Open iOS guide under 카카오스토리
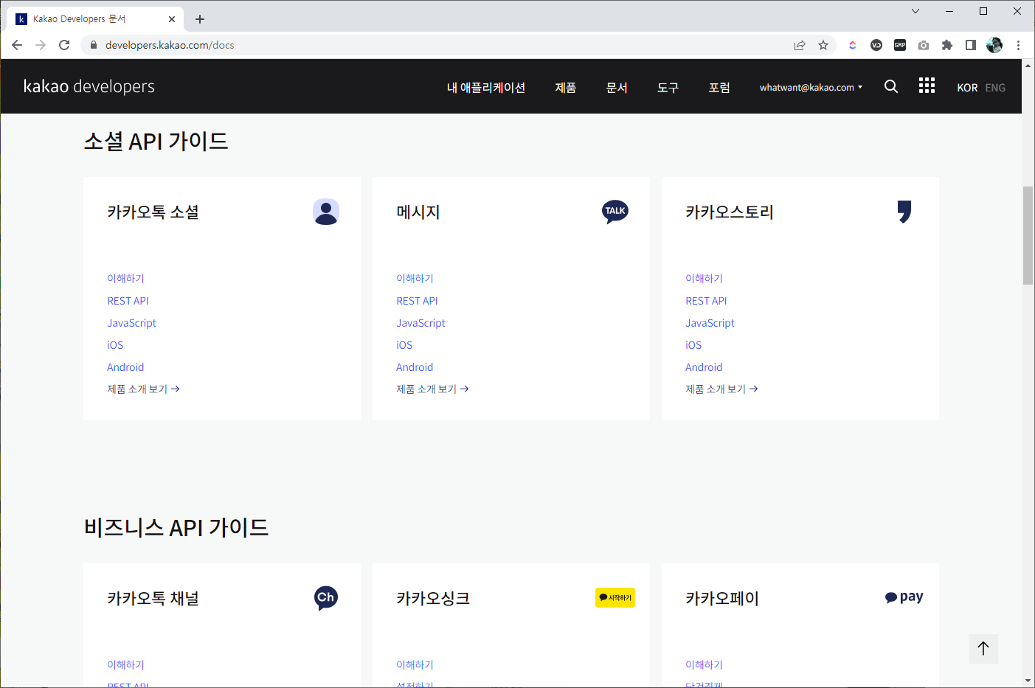The image size is (1035, 688). coord(693,345)
